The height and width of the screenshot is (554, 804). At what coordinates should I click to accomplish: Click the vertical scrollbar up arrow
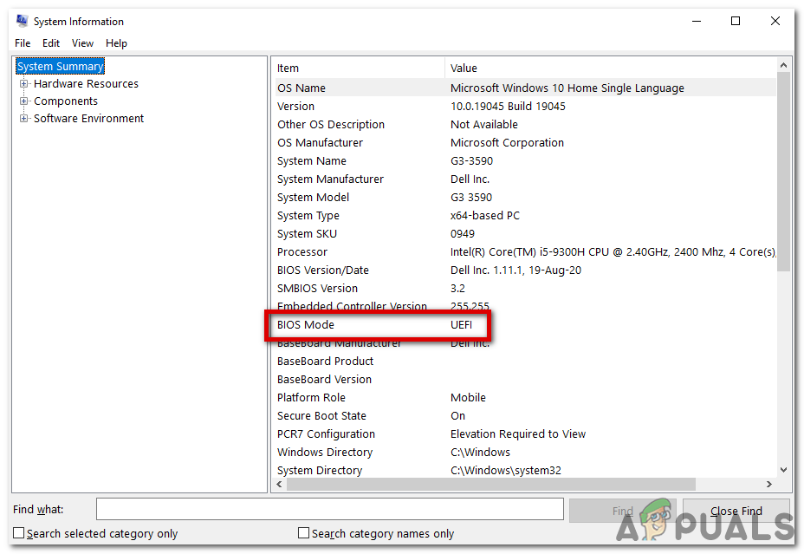[783, 65]
